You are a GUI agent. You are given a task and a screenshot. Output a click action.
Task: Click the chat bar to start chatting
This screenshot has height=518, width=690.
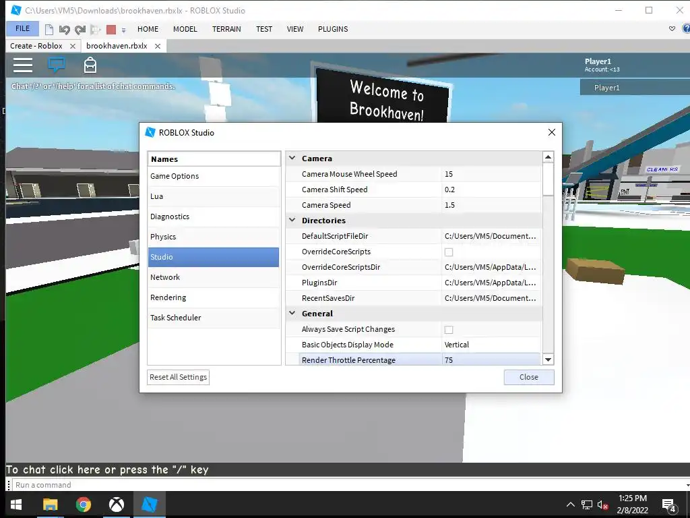pyautogui.click(x=348, y=469)
